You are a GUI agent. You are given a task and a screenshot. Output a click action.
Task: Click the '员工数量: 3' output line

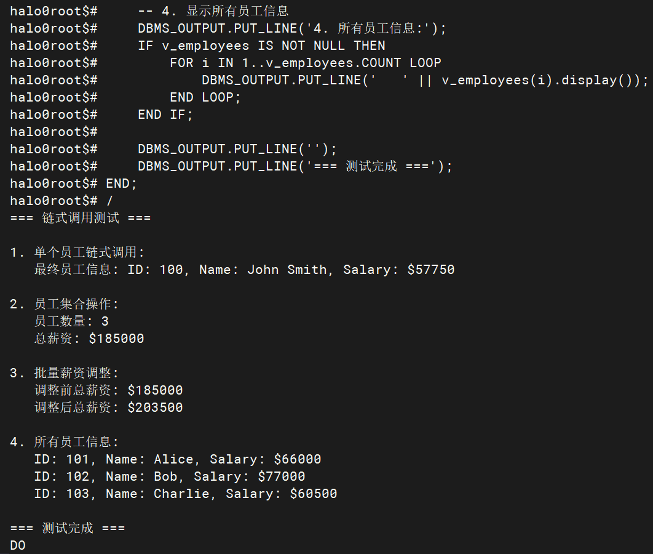tap(71, 321)
